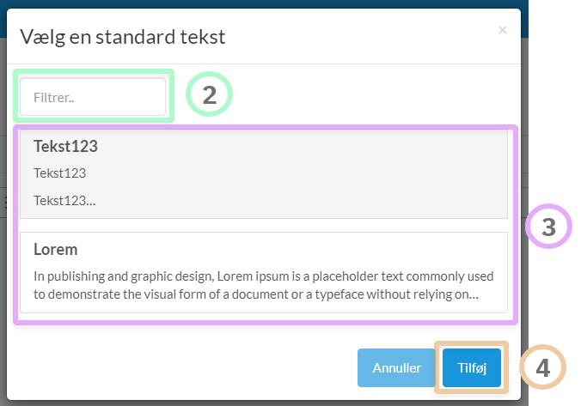
Task: Click the Filtrer text input field
Action: [x=93, y=97]
